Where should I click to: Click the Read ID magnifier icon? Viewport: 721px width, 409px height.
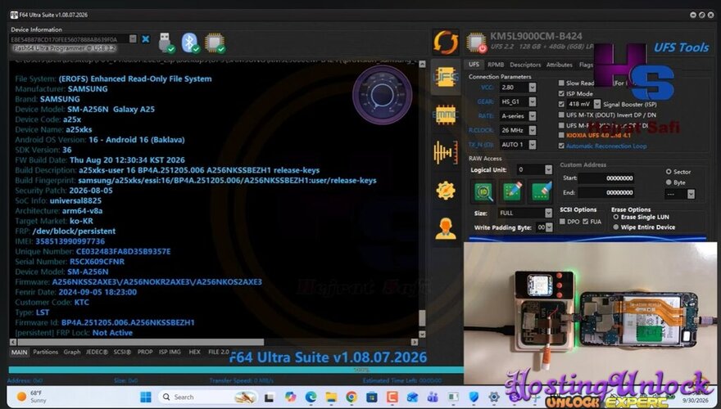483,191
